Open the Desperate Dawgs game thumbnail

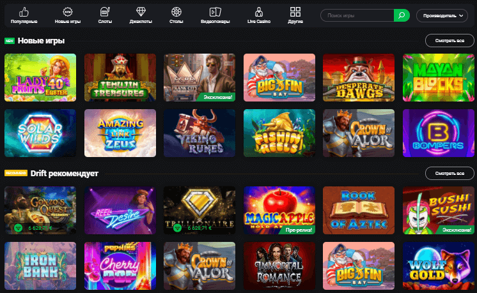coord(359,77)
